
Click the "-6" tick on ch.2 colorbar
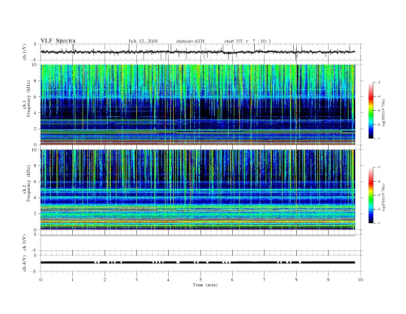coord(378,209)
